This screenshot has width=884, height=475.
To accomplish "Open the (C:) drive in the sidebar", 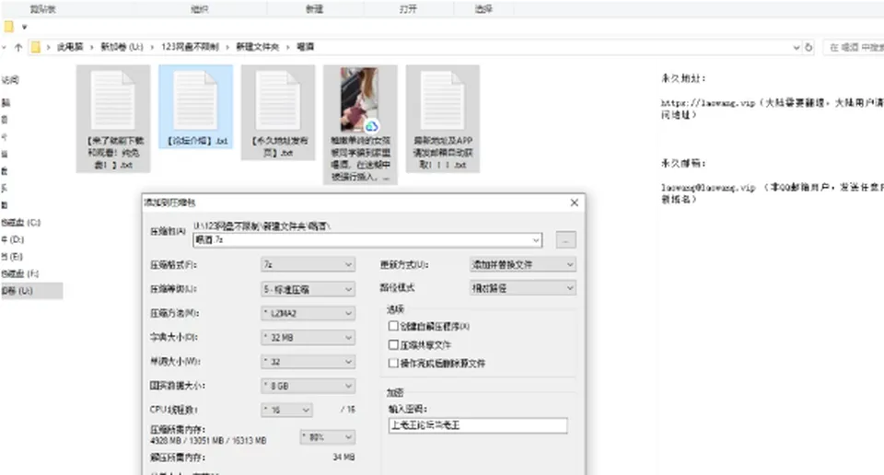I will click(21, 223).
